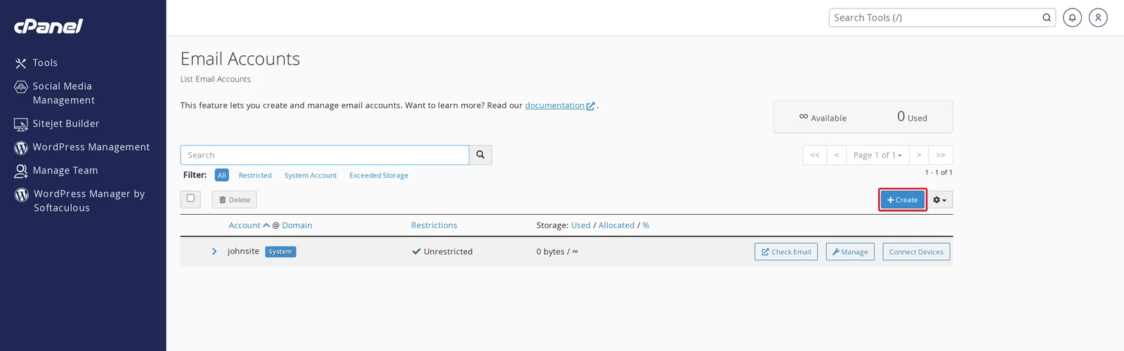The width and height of the screenshot is (1124, 351).
Task: Click the email search magnifier button
Action: (481, 155)
